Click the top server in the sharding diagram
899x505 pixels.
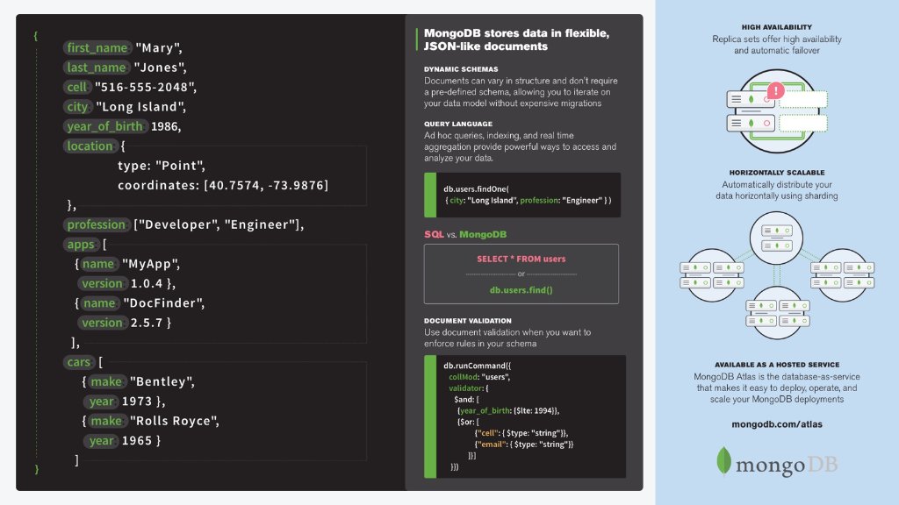pyautogui.click(x=776, y=238)
